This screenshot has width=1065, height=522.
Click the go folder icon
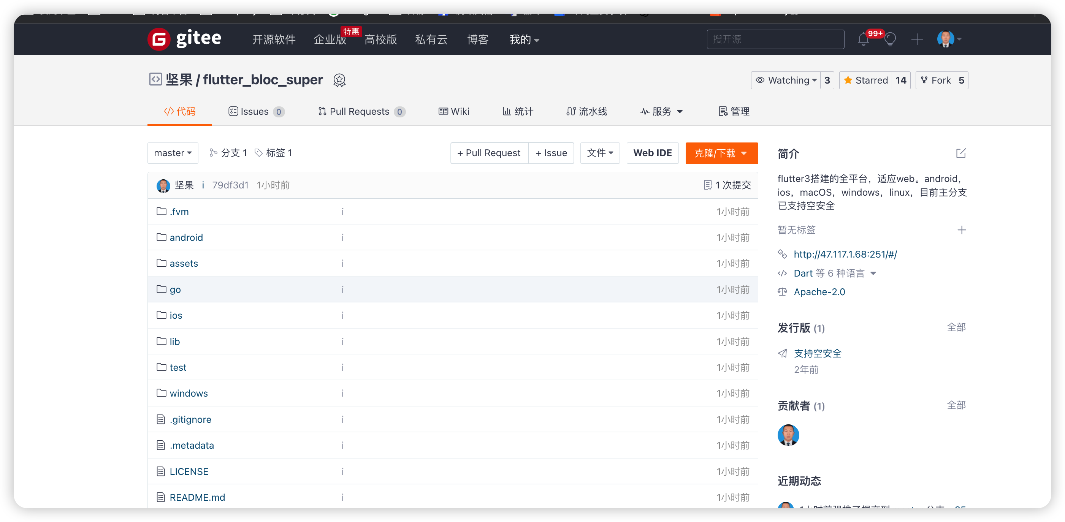point(161,289)
